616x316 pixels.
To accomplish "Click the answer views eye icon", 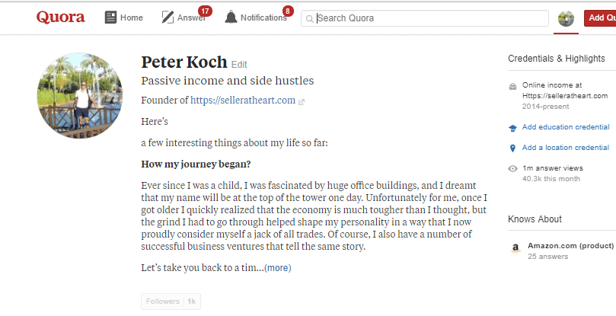I will coord(512,168).
